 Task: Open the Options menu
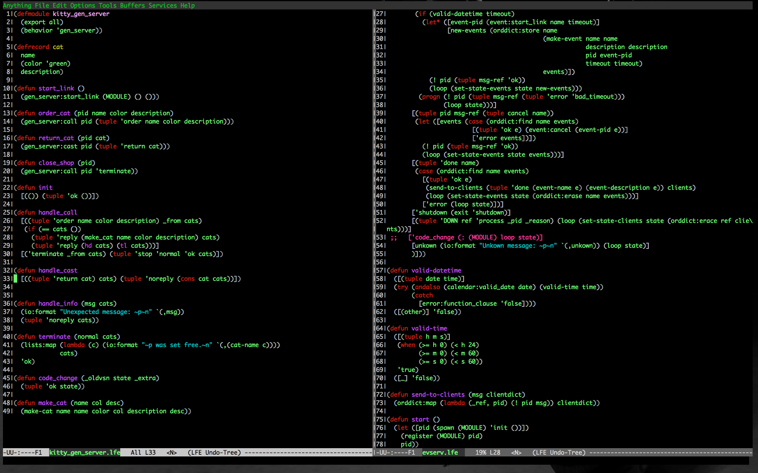(82, 5)
